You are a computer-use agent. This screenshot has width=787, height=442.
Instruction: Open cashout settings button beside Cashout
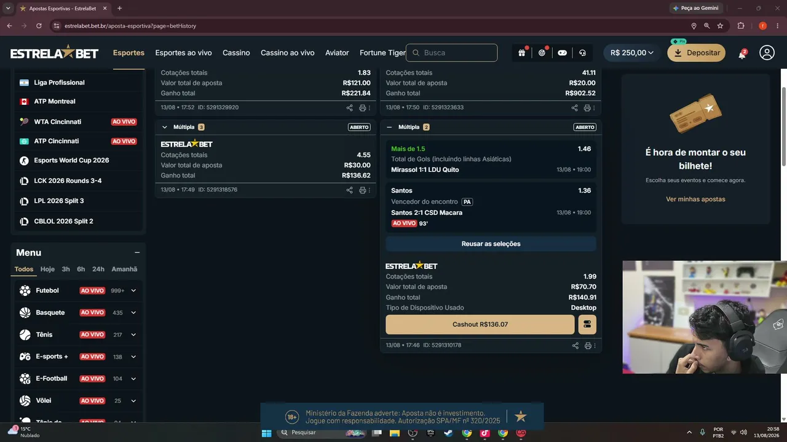click(x=587, y=324)
